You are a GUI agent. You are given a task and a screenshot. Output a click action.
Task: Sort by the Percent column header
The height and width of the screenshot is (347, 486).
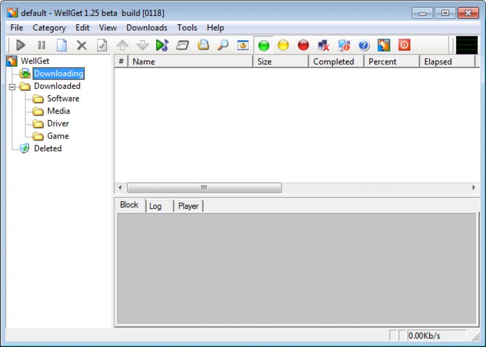pyautogui.click(x=392, y=61)
